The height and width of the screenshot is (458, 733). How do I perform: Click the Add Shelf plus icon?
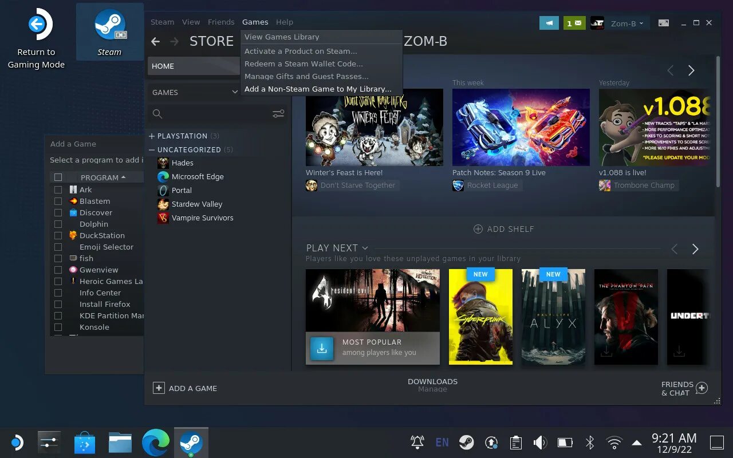(x=478, y=229)
